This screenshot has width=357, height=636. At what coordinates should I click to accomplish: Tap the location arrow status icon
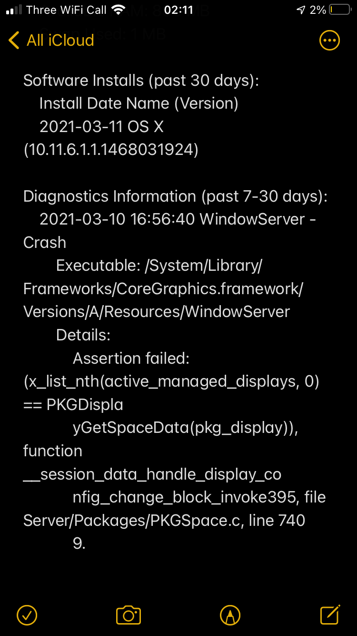coord(301,10)
